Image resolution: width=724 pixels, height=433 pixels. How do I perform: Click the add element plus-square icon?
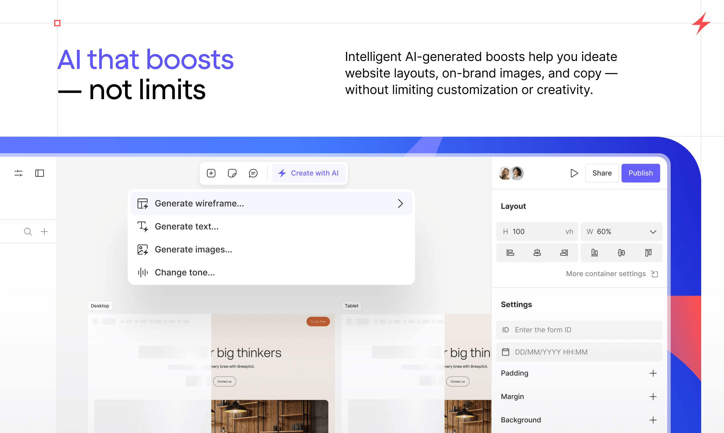pos(211,173)
